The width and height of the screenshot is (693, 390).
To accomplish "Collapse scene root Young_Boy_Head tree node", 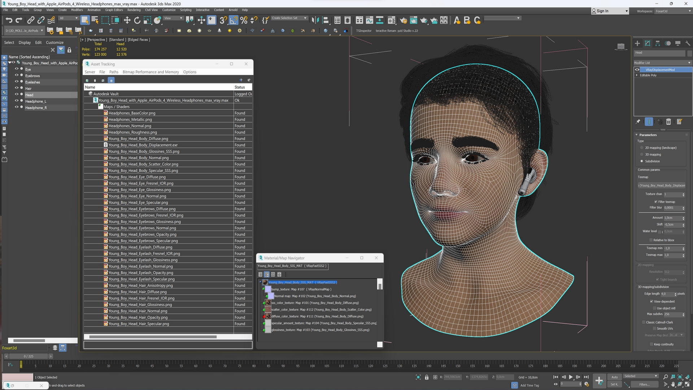I will (10, 63).
